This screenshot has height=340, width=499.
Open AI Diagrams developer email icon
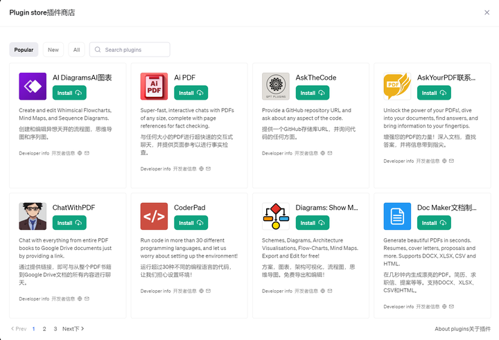[87, 153]
